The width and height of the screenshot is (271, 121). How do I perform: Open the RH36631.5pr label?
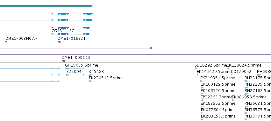pos(258,103)
